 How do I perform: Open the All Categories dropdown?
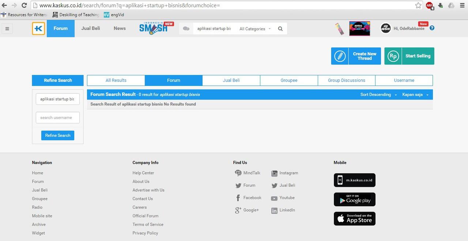pos(254,29)
